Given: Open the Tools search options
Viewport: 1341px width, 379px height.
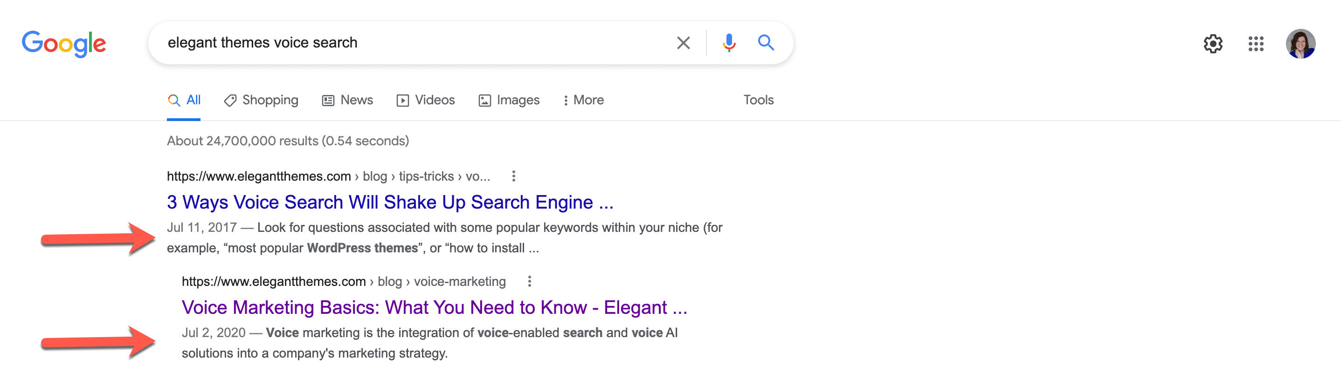Looking at the screenshot, I should click(x=758, y=100).
